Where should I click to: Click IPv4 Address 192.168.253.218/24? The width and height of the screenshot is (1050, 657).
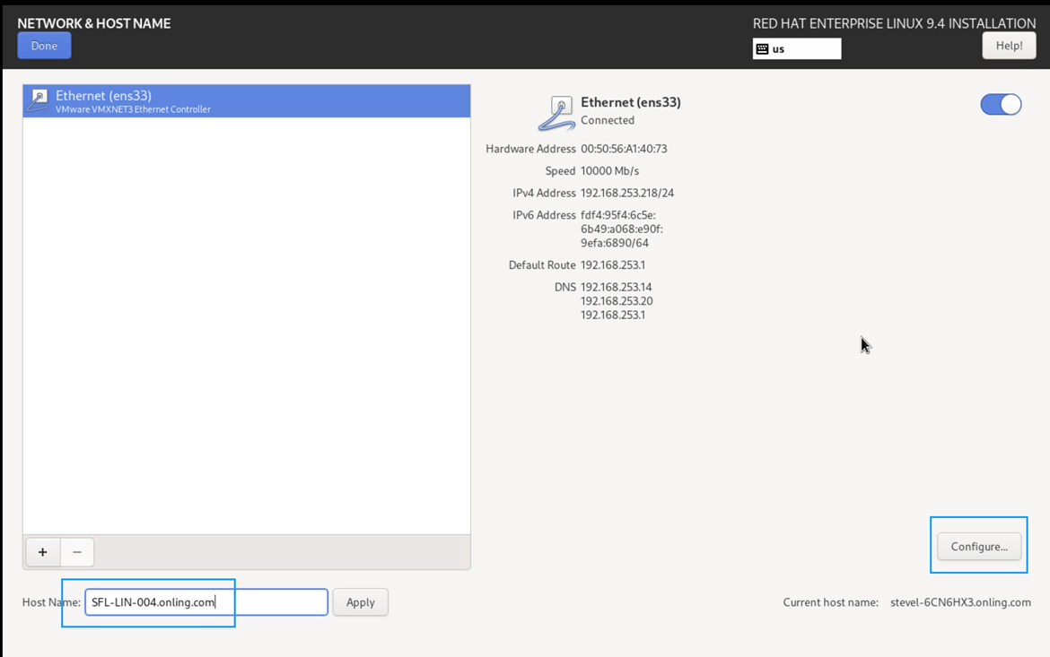click(626, 193)
